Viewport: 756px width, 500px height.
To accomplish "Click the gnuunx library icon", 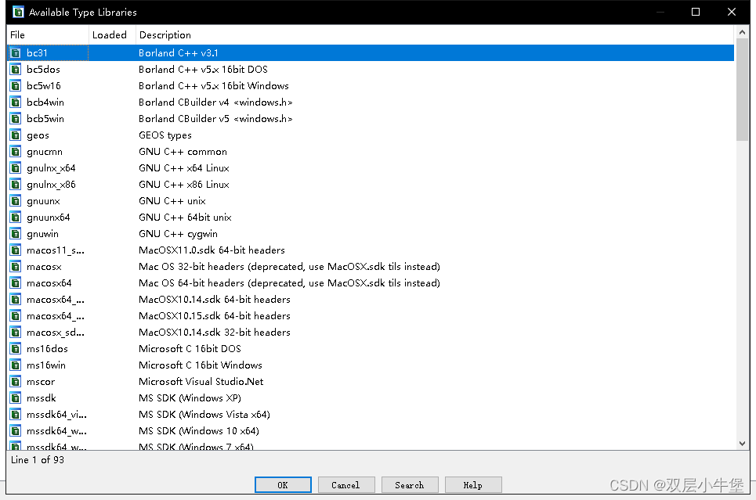I will click(x=16, y=201).
